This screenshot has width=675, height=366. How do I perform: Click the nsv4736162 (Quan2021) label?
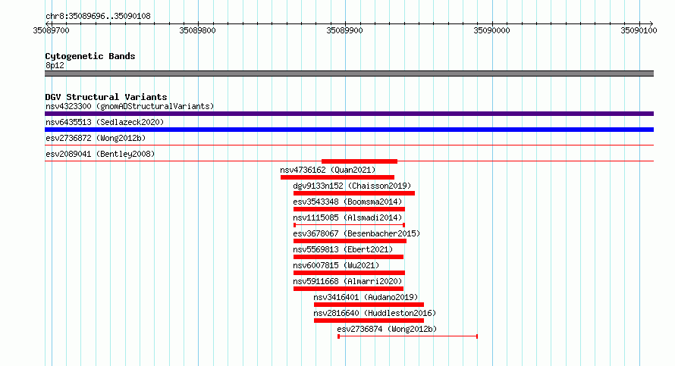[x=328, y=170]
